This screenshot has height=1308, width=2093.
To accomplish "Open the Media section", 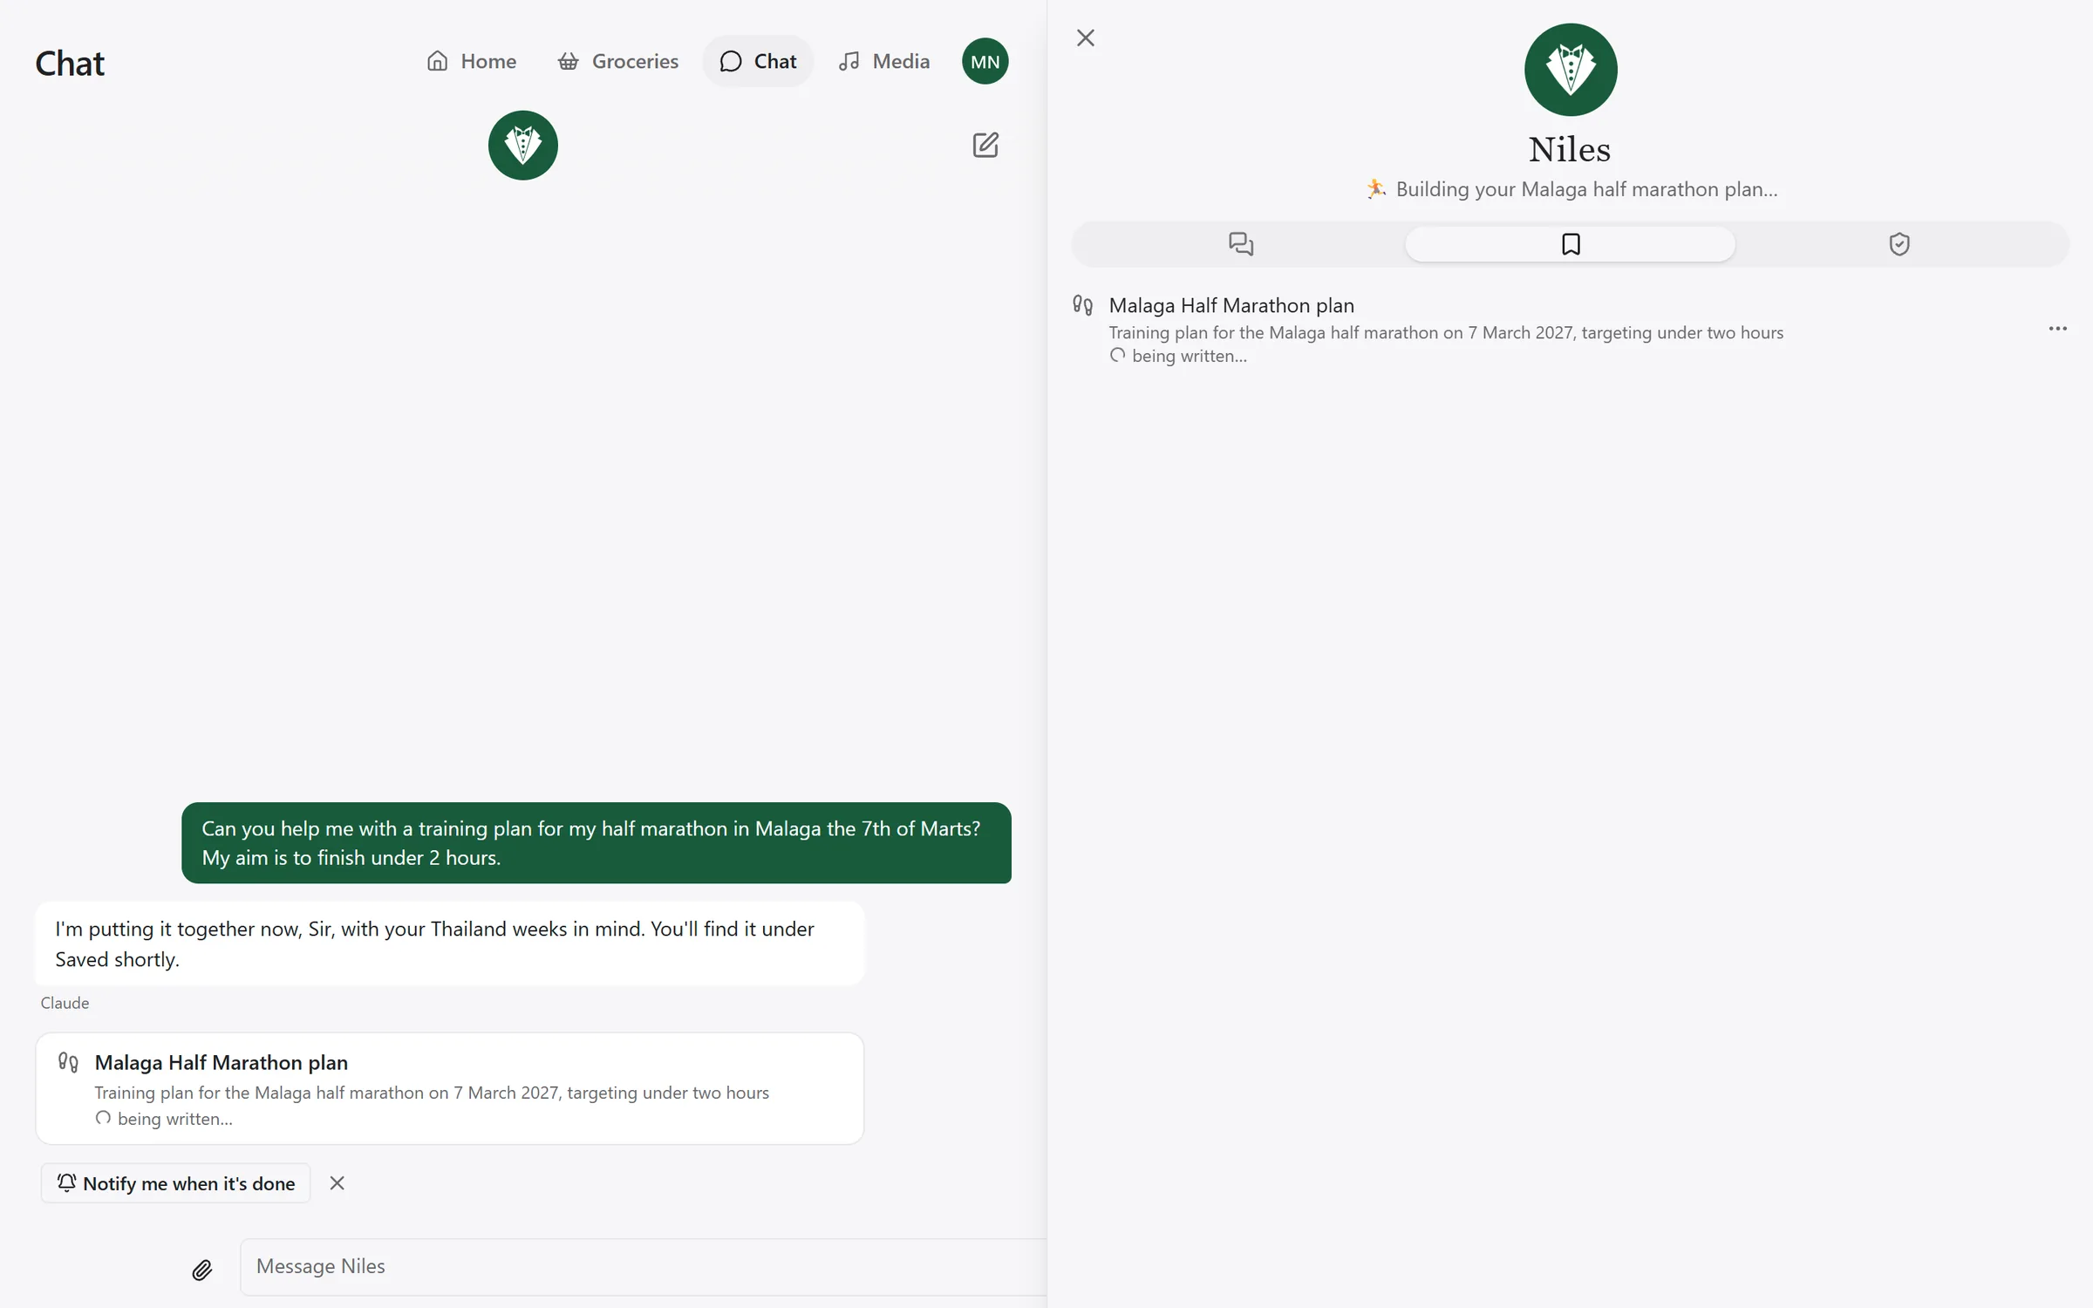I will click(x=883, y=61).
